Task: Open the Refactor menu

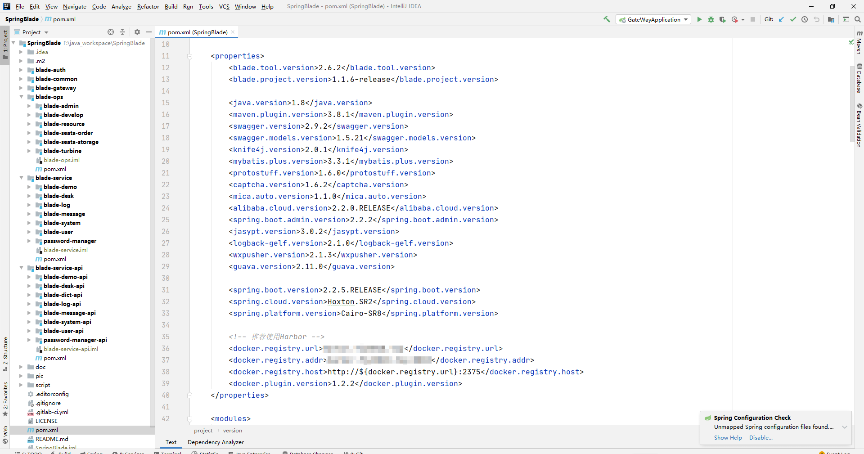Action: 148,6
